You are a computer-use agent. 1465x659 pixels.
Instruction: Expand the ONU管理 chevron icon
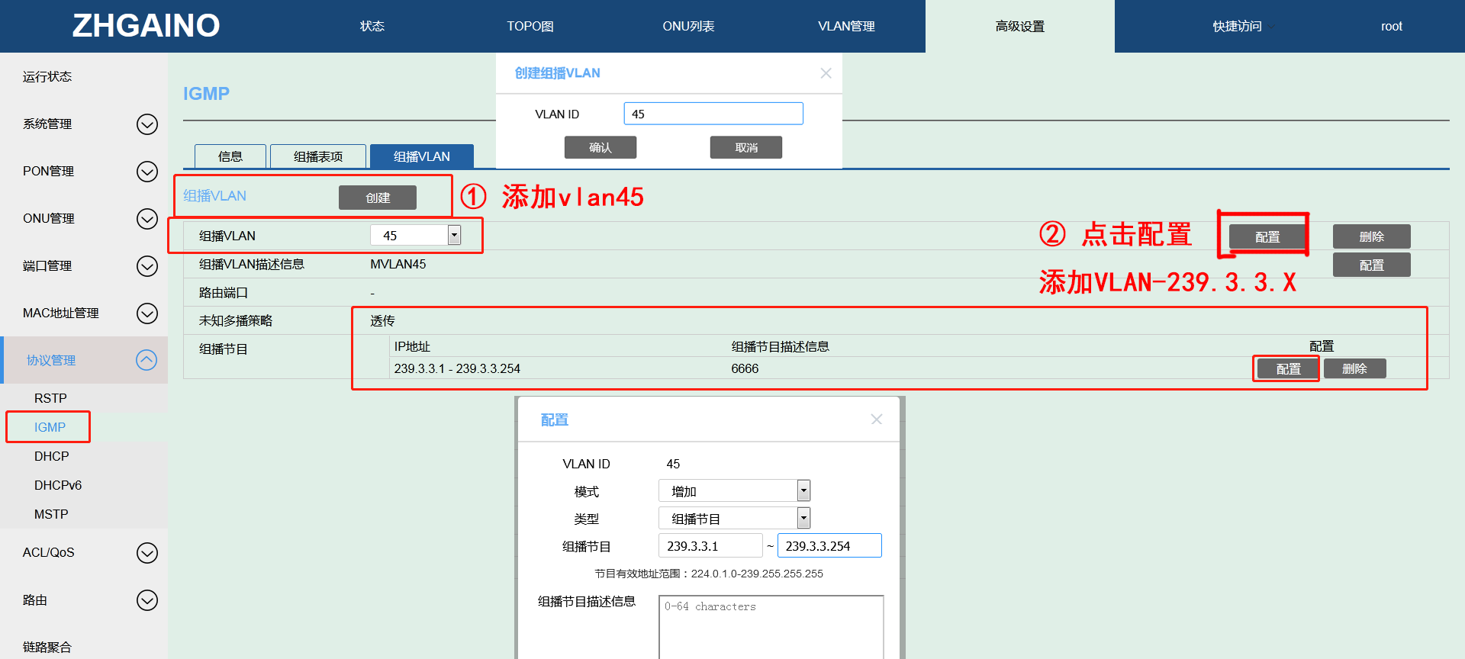[146, 219]
